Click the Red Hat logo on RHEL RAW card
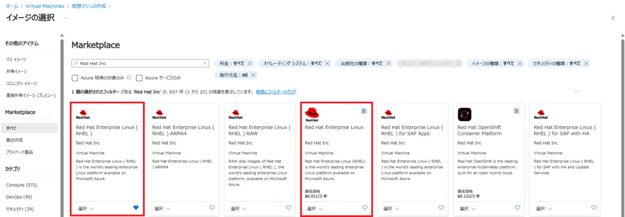The height and width of the screenshot is (217, 625). coord(235,114)
